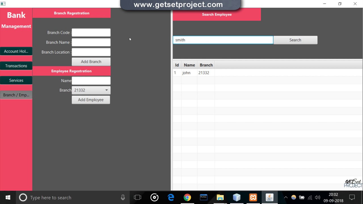
Task: Click the Branch Name input field
Action: 91,42
